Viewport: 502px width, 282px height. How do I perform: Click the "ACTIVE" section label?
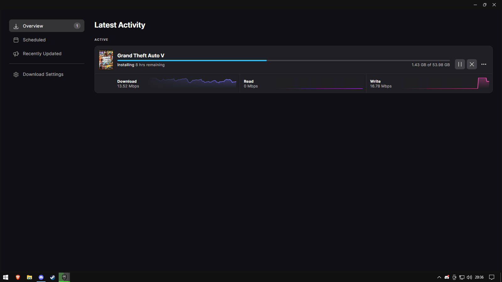click(x=101, y=40)
